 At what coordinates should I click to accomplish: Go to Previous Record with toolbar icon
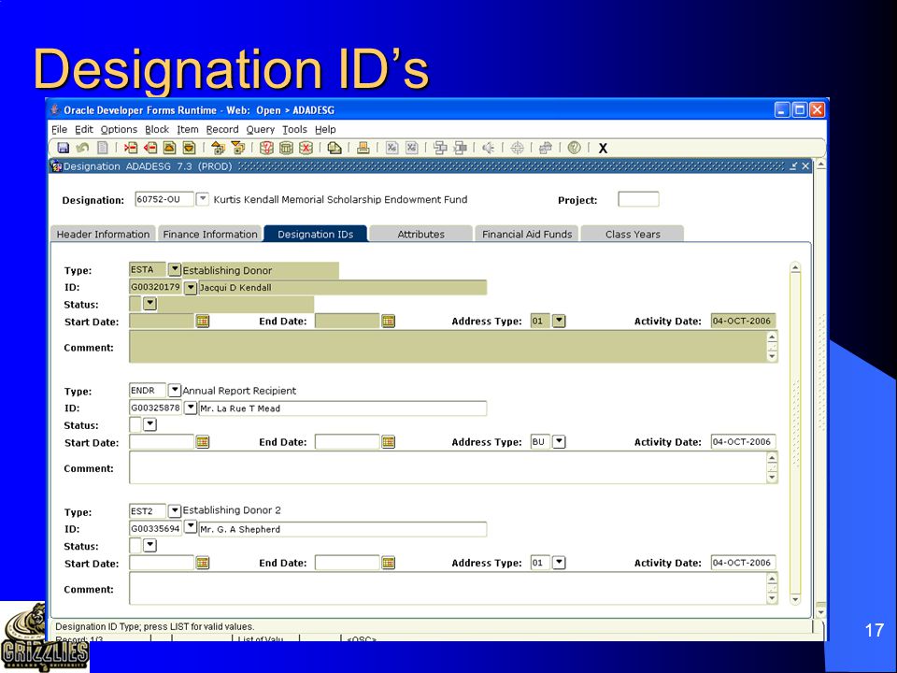coord(169,148)
